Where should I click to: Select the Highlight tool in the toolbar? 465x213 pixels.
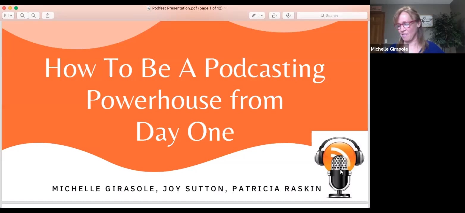coord(254,15)
